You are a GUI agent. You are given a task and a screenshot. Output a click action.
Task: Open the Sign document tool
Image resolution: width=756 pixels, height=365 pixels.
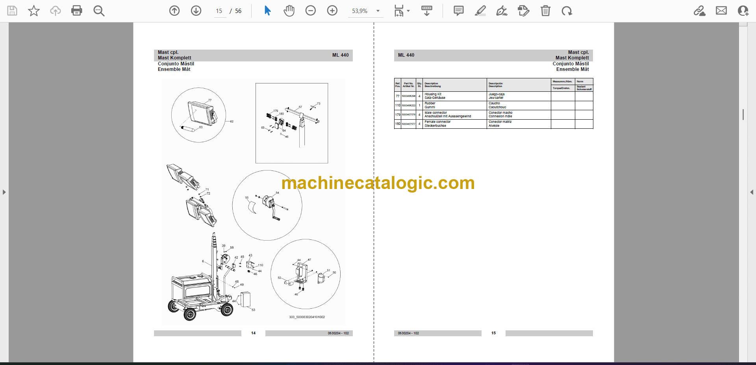[x=502, y=11]
